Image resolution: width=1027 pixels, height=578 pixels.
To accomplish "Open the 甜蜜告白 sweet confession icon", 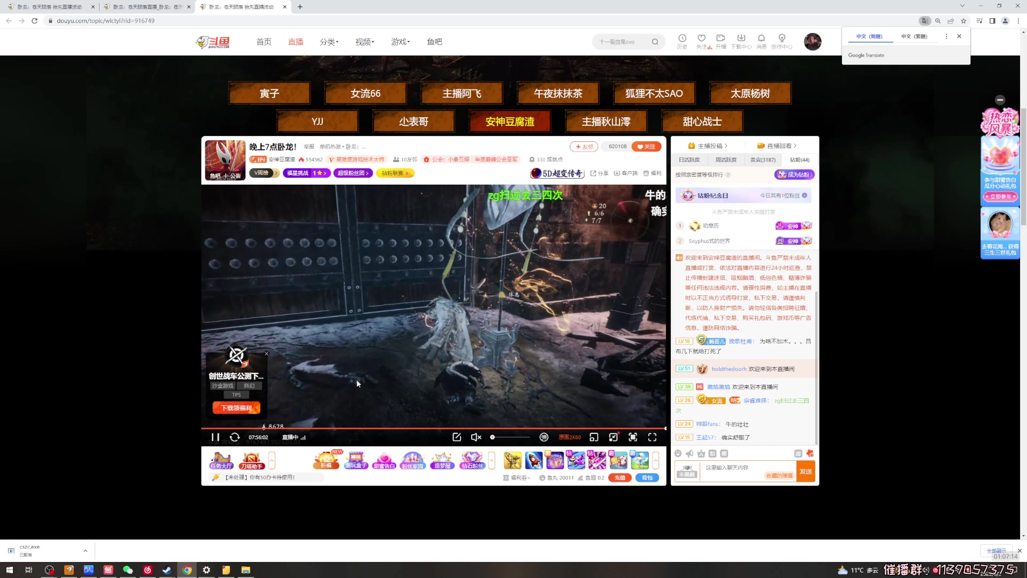I will click(384, 460).
